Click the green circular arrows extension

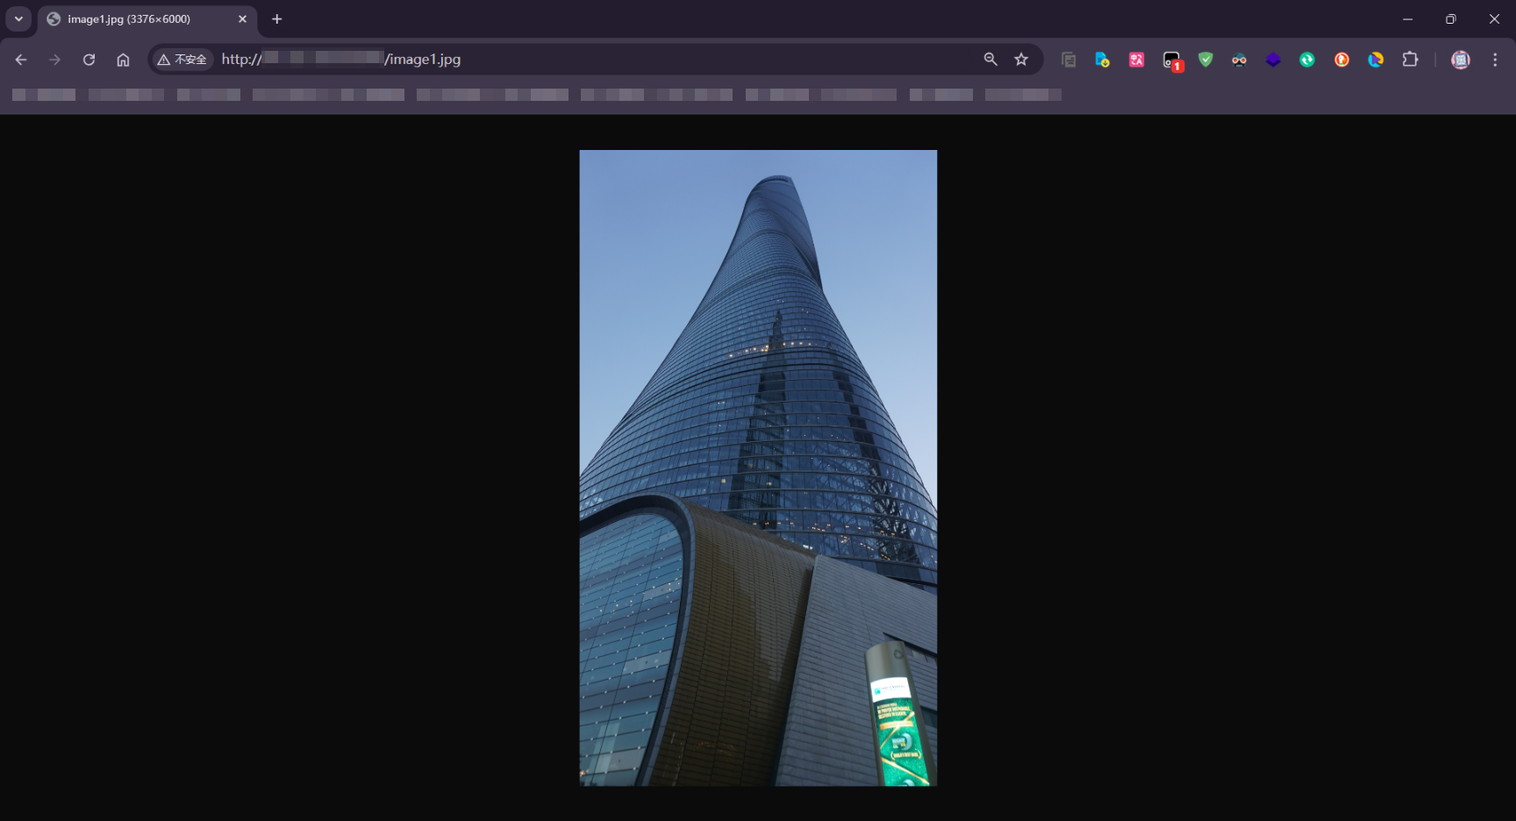pyautogui.click(x=1307, y=60)
